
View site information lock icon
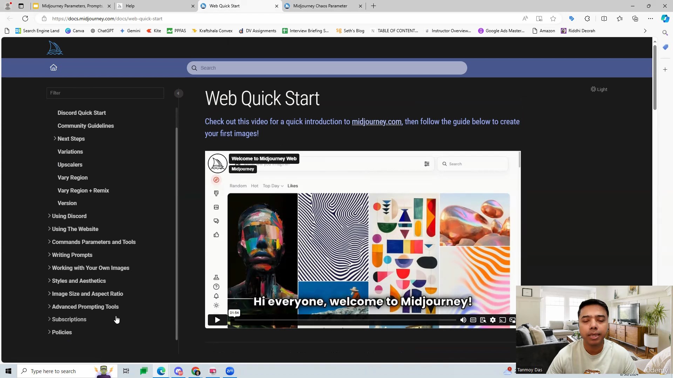44,19
